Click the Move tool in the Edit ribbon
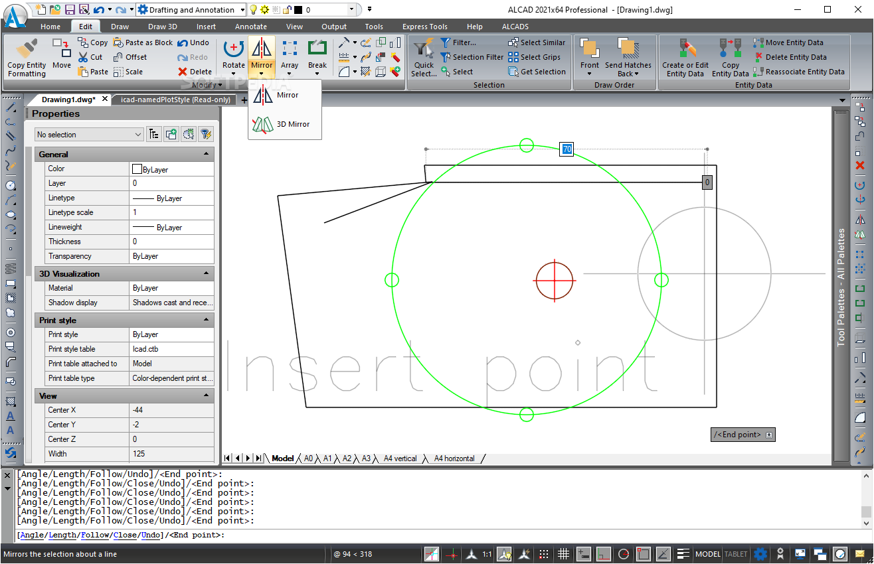This screenshot has width=874, height=564. pos(62,53)
